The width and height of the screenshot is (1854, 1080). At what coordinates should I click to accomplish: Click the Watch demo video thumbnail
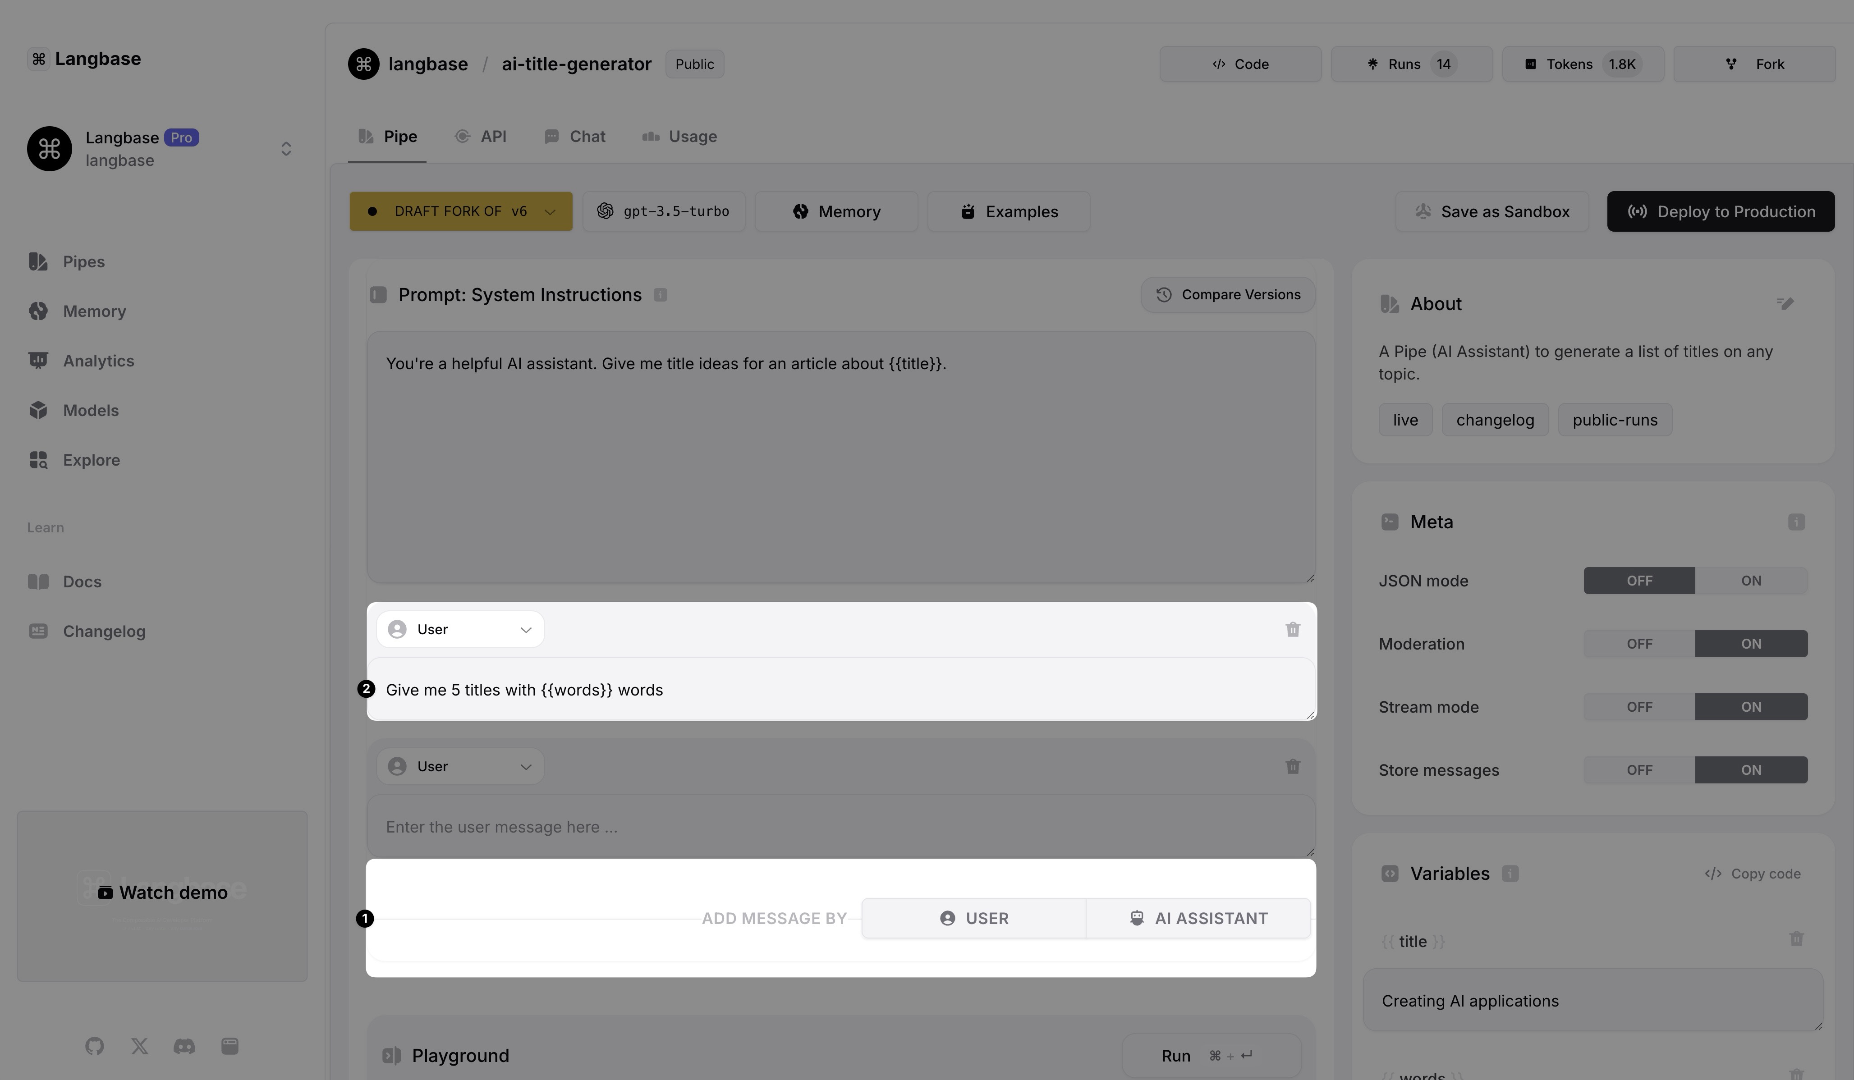[163, 893]
